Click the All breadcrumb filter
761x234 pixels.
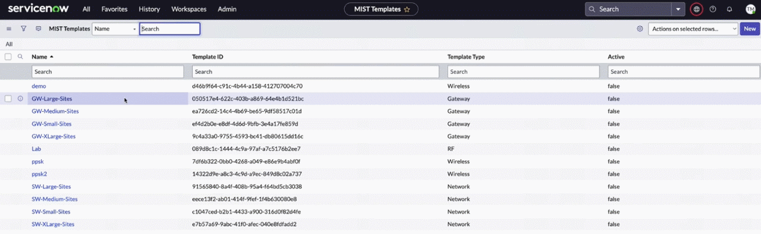(9, 44)
